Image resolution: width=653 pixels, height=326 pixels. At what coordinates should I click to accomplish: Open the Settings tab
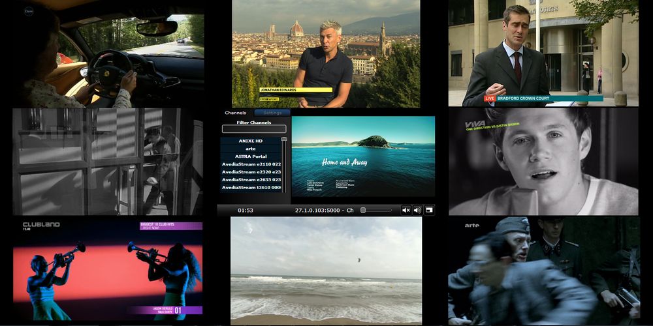pos(272,113)
